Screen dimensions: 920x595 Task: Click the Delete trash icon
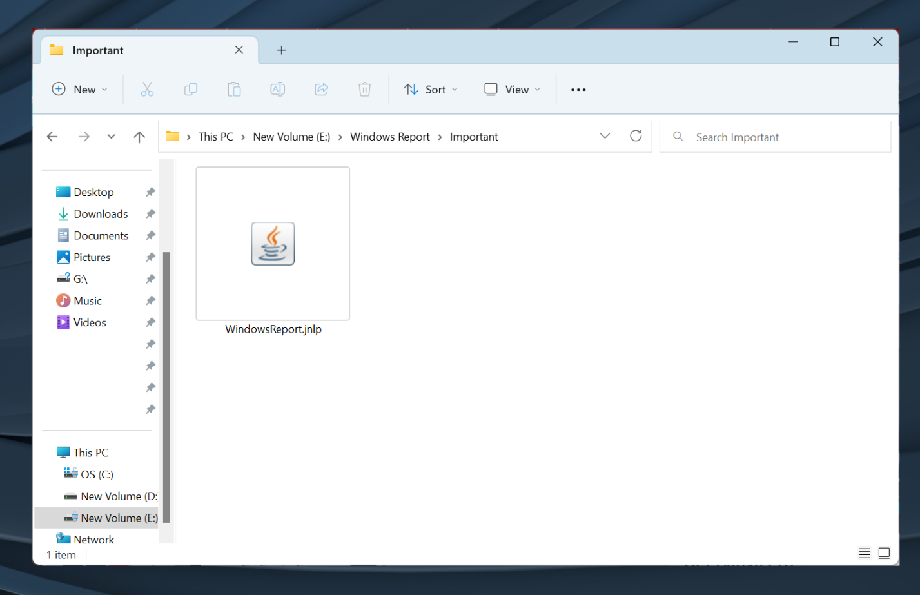click(x=365, y=90)
